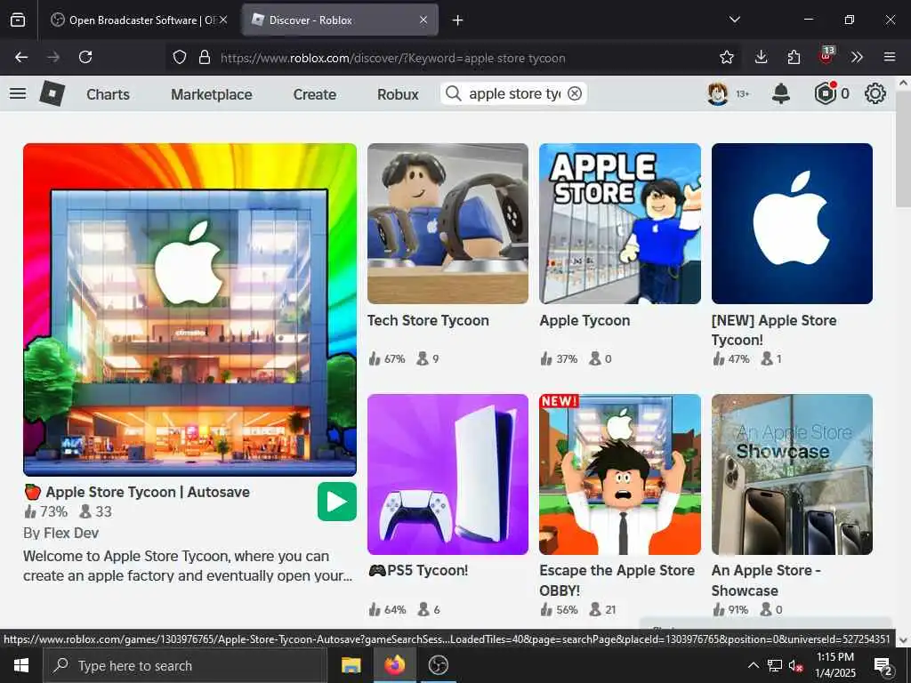Show more toolbar tools chevrons
The height and width of the screenshot is (683, 911).
[x=857, y=57]
